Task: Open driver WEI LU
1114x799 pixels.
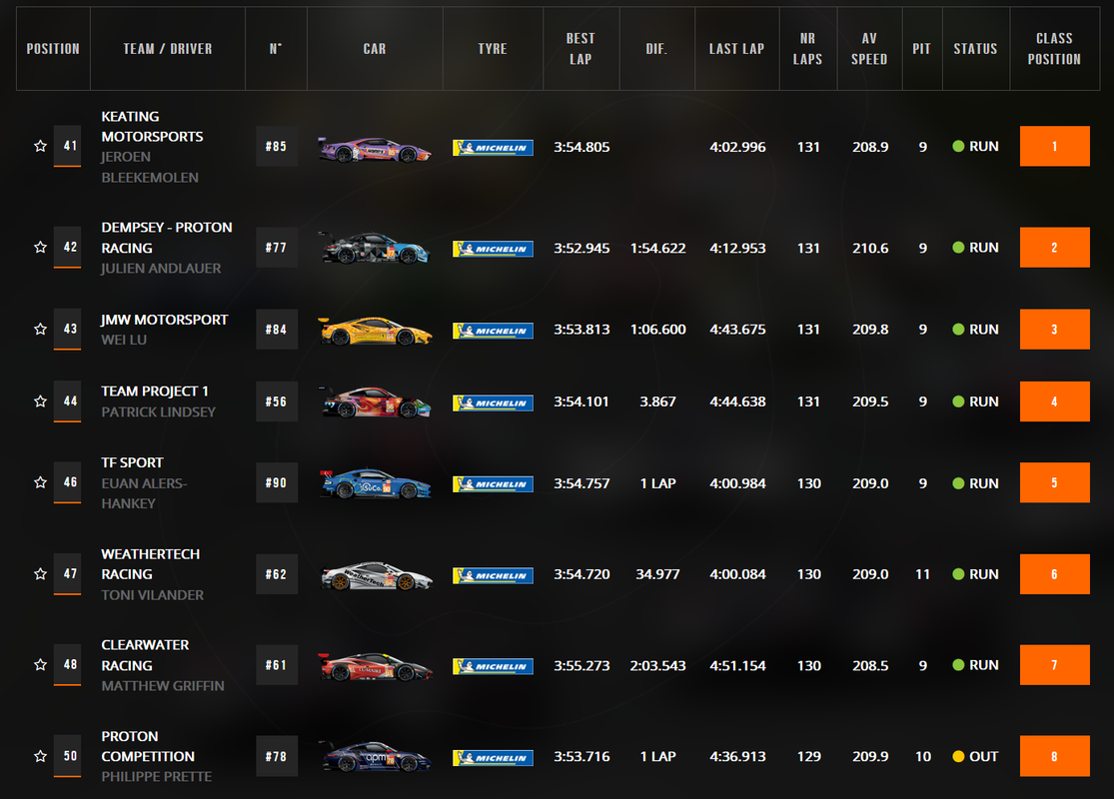Action: tap(124, 341)
